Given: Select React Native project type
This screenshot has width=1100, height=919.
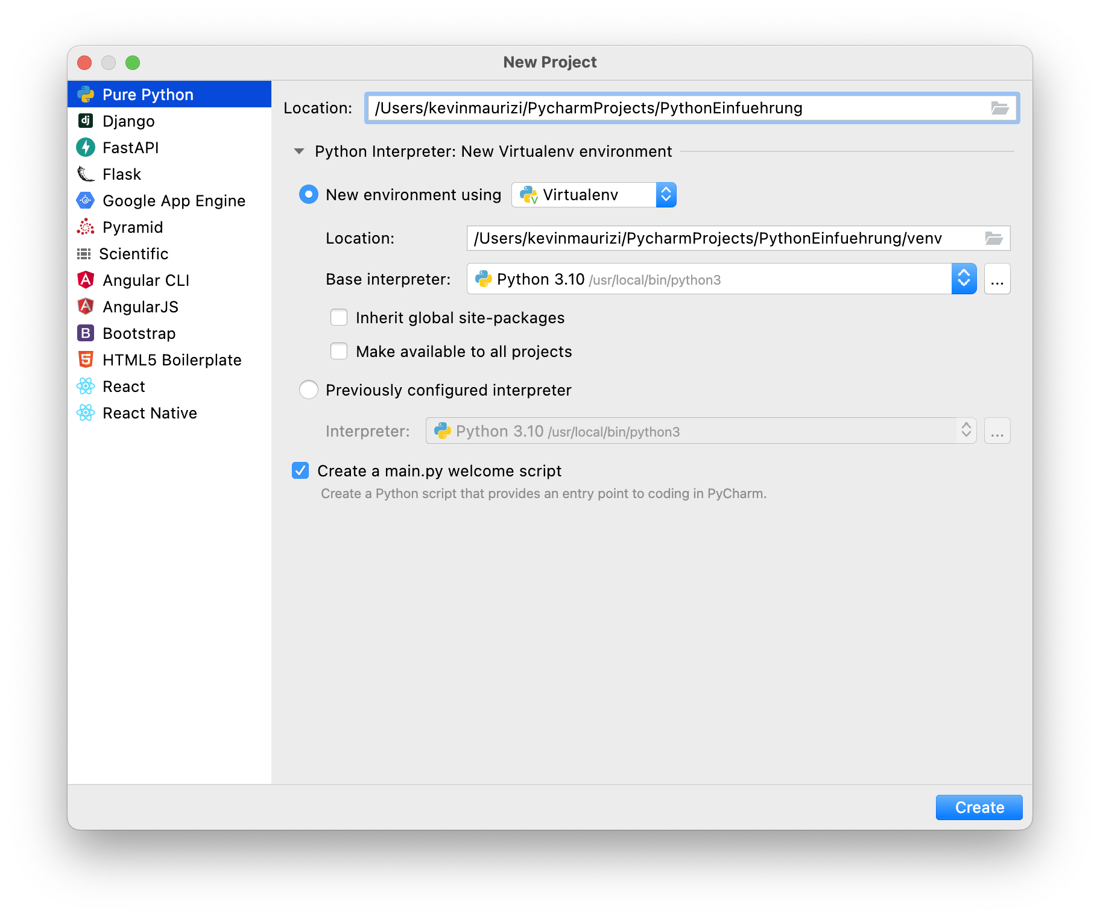Looking at the screenshot, I should [150, 413].
